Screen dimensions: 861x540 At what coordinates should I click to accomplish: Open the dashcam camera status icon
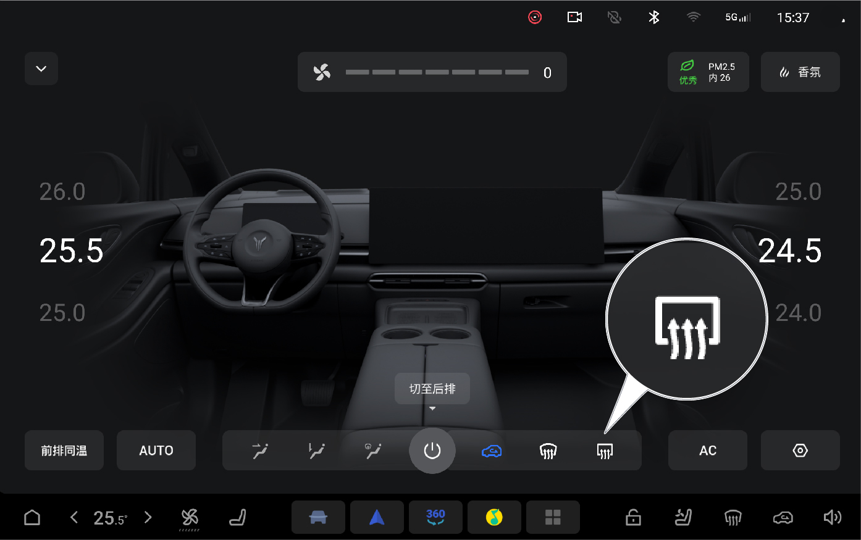click(x=574, y=17)
